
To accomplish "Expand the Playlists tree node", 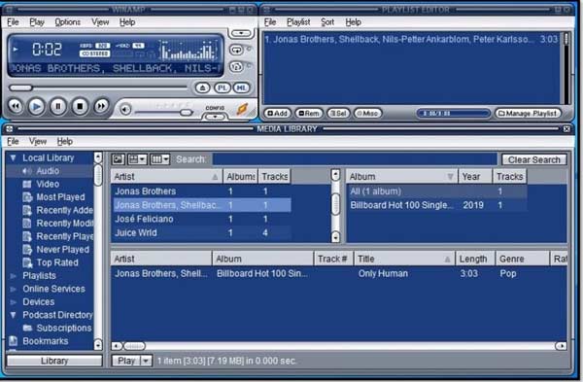I will tap(13, 276).
